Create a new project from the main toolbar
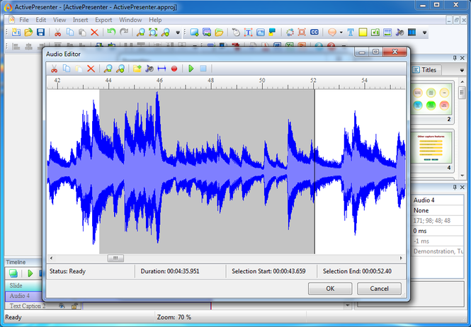The height and width of the screenshot is (327, 471). pos(16,32)
